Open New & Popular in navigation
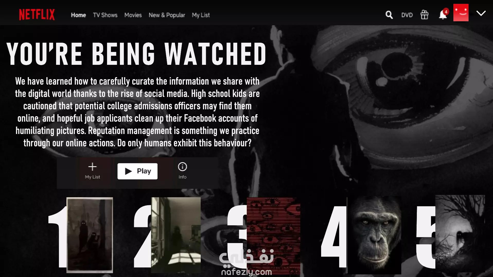493x277 pixels. click(x=167, y=15)
